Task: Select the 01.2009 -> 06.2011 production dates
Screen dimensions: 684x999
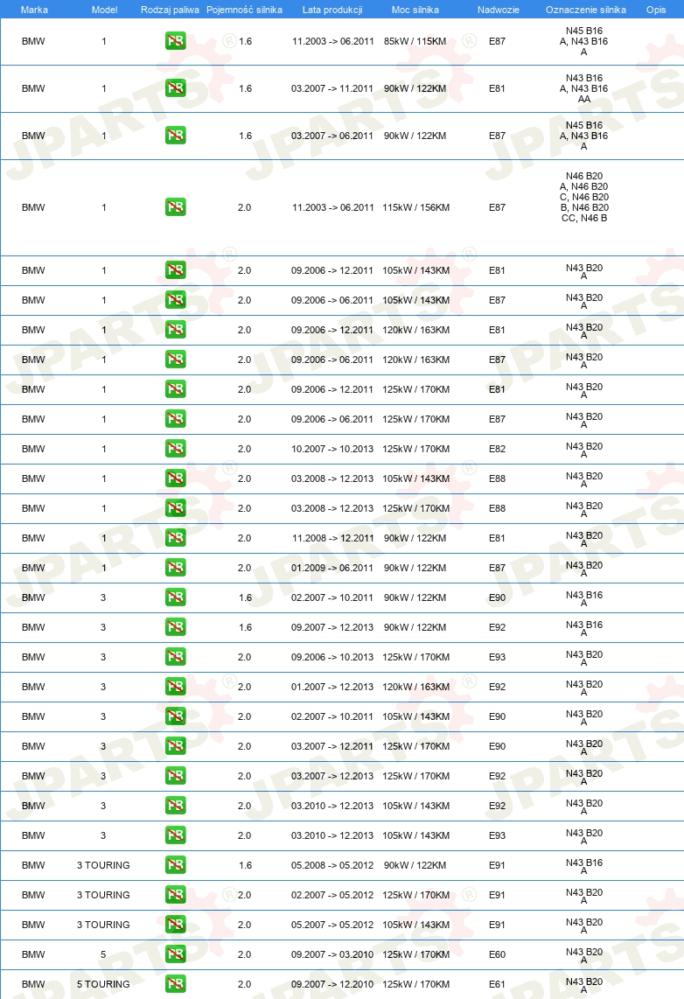Action: 332,569
